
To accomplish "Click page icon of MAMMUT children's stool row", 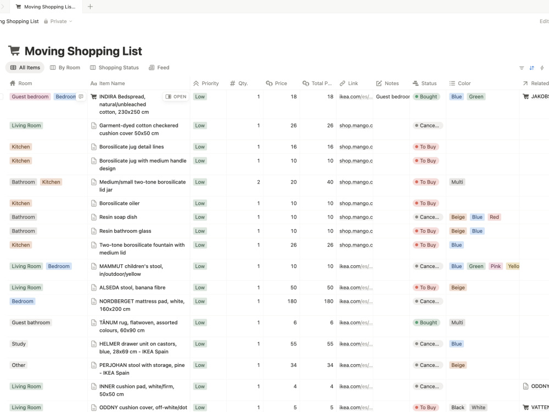I will pos(93,266).
